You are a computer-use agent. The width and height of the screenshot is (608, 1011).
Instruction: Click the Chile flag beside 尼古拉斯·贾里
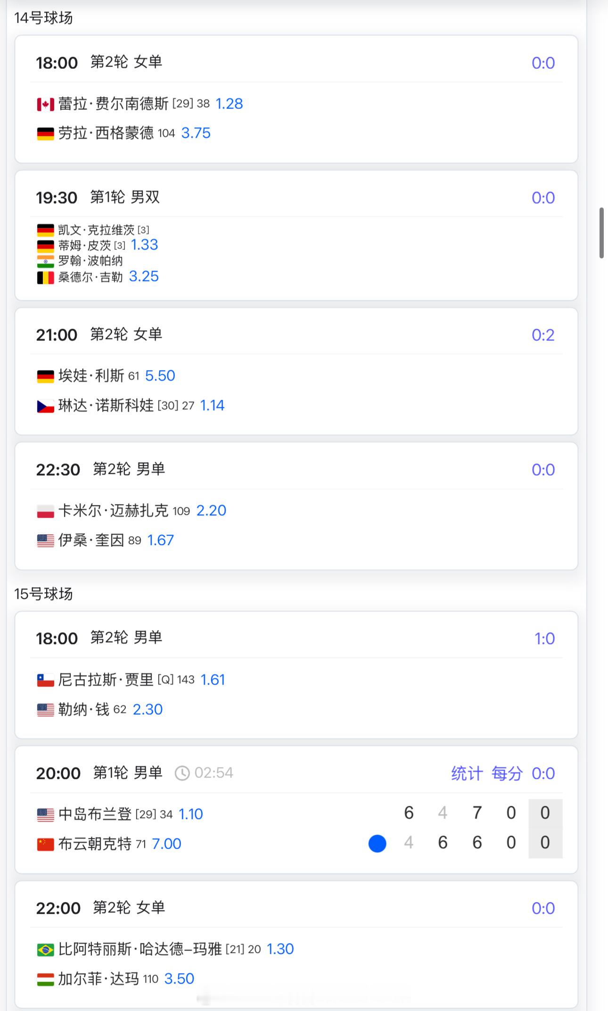(x=45, y=680)
